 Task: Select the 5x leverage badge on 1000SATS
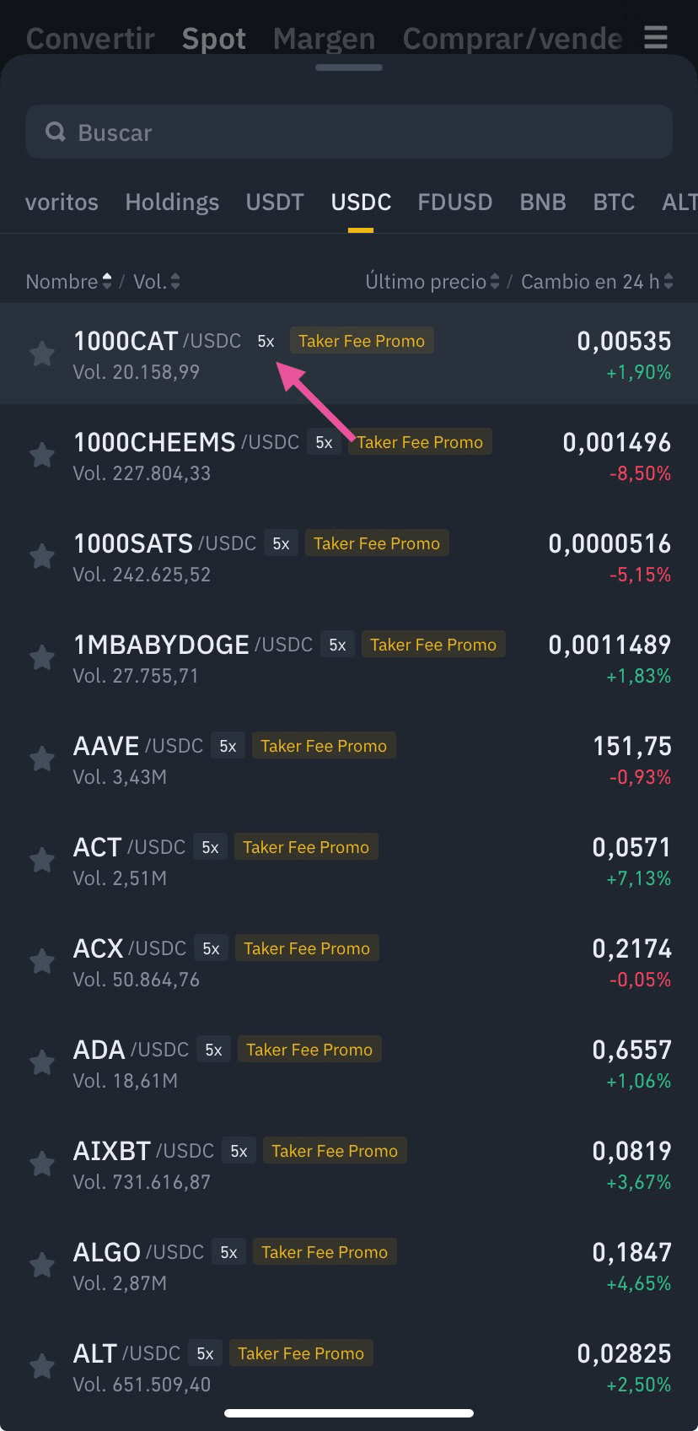coord(281,543)
